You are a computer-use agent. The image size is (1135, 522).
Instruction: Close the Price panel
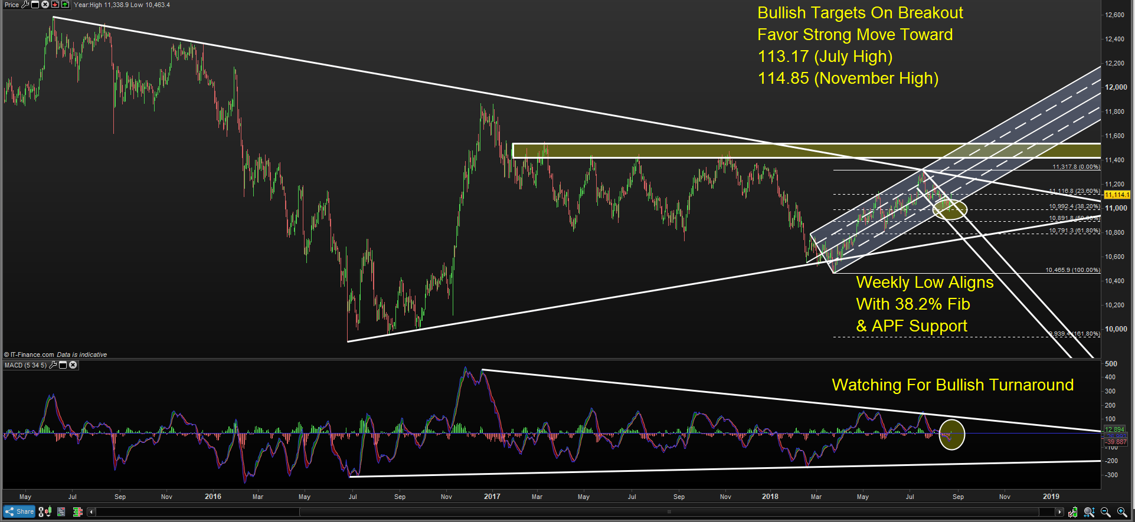pos(45,5)
